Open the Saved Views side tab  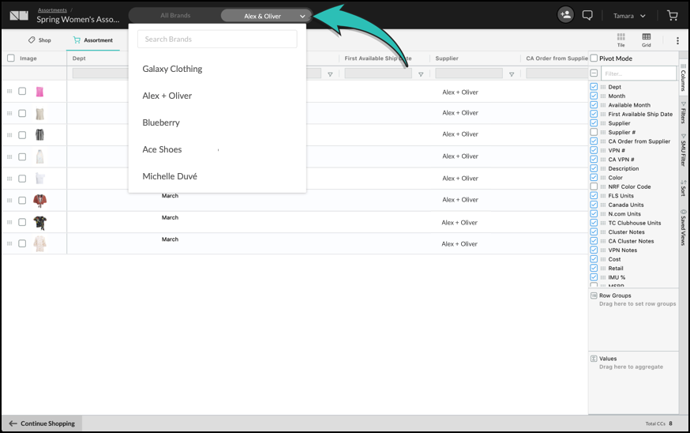pyautogui.click(x=683, y=228)
